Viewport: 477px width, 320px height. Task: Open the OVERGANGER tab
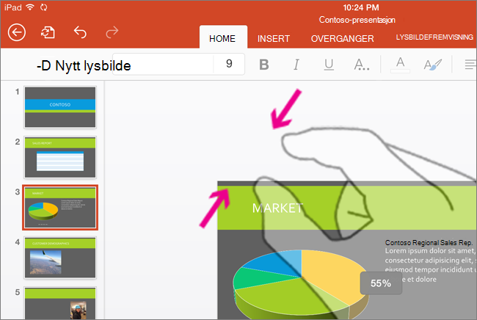point(342,39)
